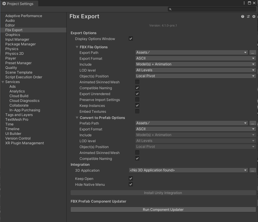Click the preset management icon
Image resolution: width=258 pixels, height=222 pixels.
tap(248, 16)
